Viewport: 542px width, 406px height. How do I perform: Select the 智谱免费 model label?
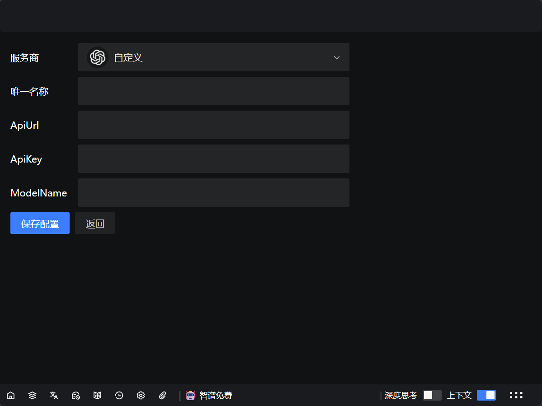[216, 396]
